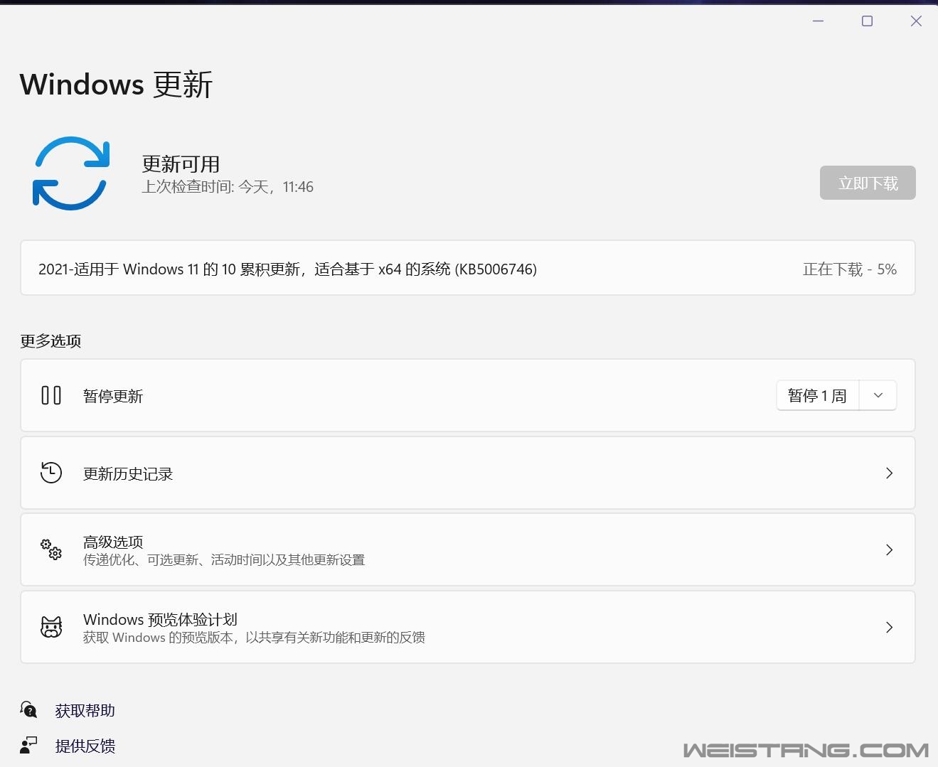Click the gears icon for 高级选项
Viewport: 938px width, 767px height.
[51, 549]
